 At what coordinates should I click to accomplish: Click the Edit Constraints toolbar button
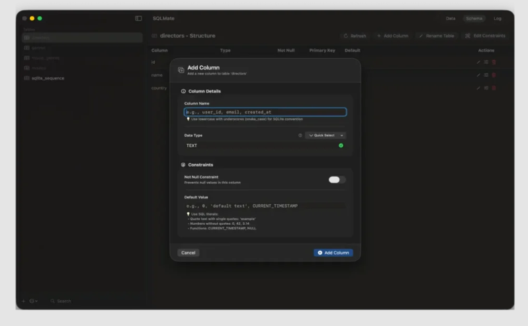point(485,36)
